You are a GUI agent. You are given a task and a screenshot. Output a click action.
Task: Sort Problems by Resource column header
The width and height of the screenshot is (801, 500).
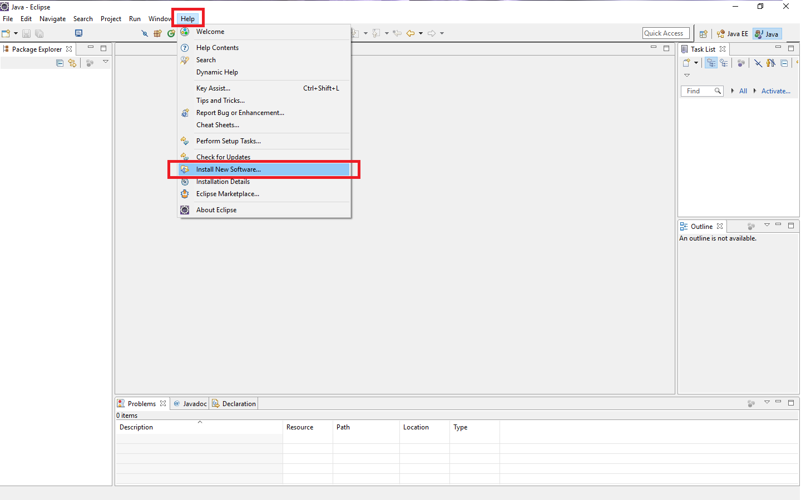(308, 427)
